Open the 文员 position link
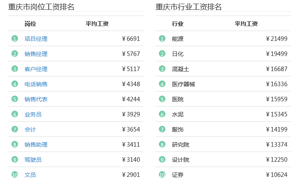The image size is (294, 183). pyautogui.click(x=30, y=175)
